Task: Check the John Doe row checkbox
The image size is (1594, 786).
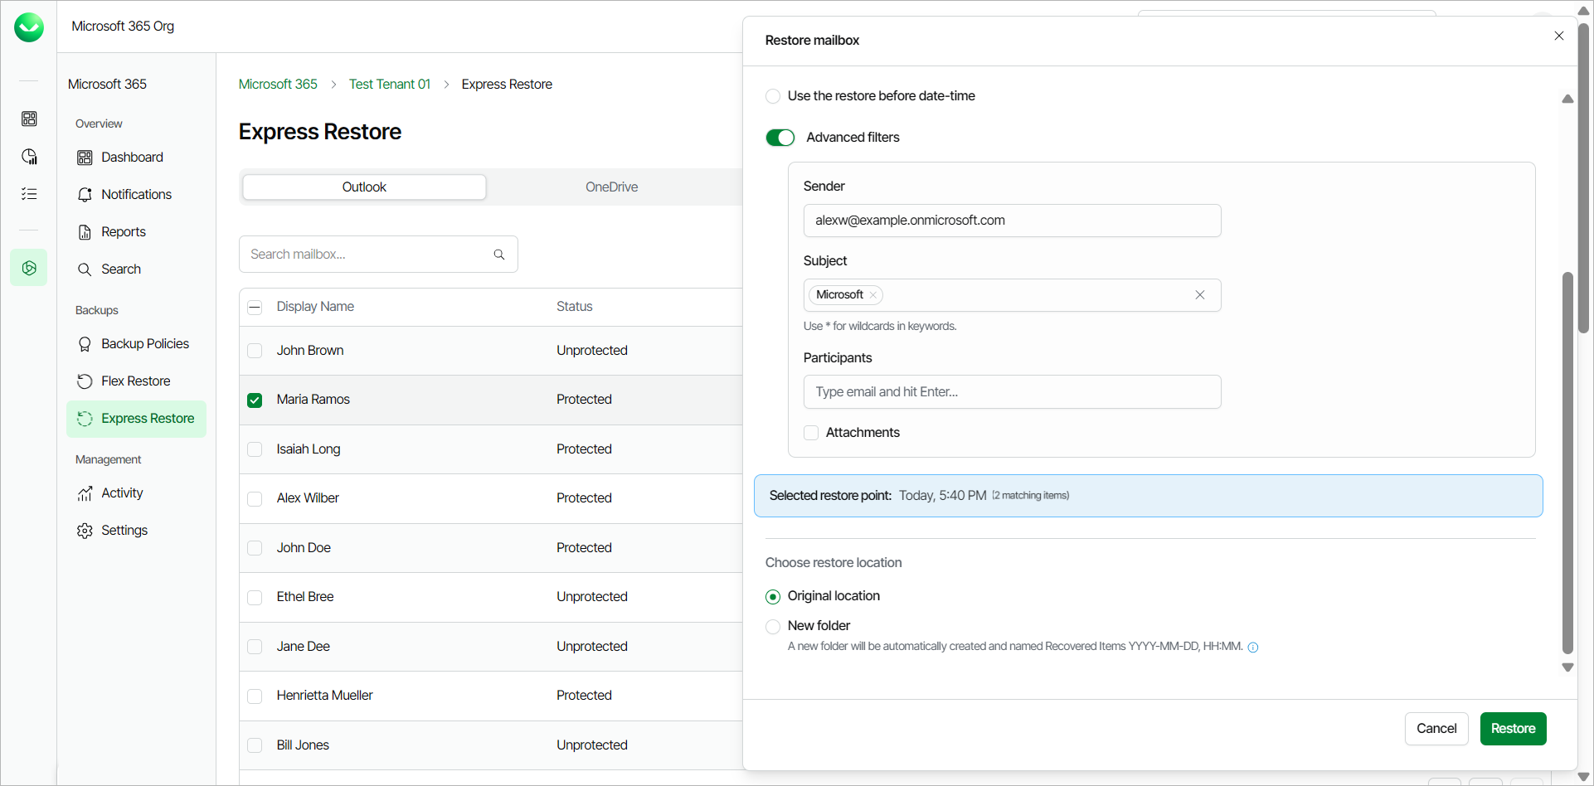Action: pos(255,548)
